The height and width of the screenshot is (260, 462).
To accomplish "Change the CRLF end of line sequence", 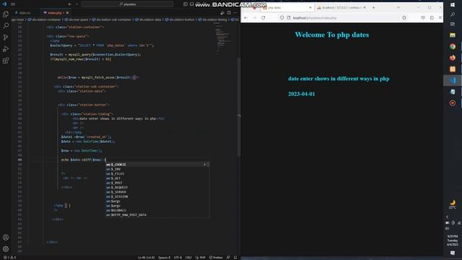I will [x=188, y=257].
